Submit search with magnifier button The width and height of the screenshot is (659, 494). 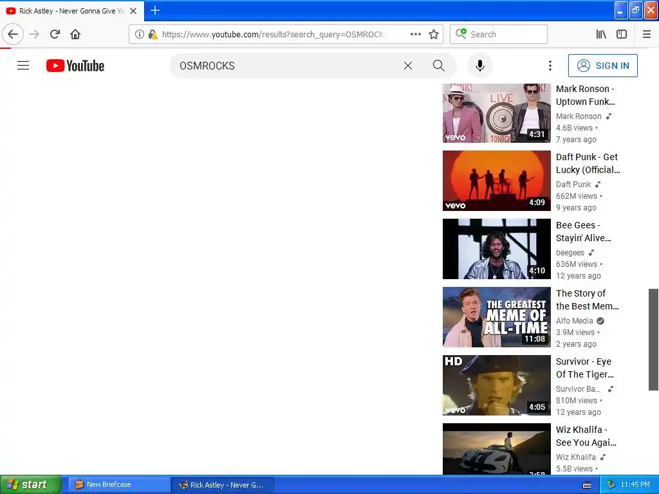(439, 66)
